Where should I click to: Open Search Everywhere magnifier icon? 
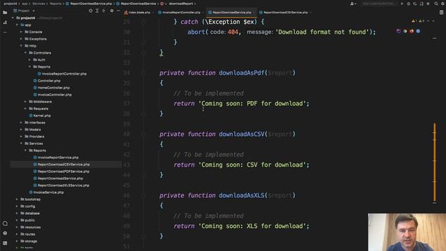[436, 3]
